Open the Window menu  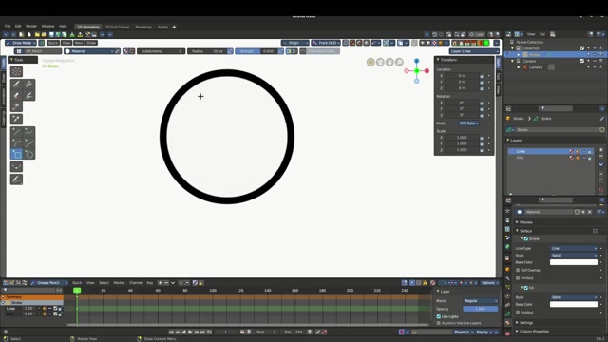(x=48, y=26)
